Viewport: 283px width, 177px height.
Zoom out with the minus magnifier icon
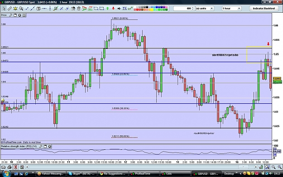273,167
